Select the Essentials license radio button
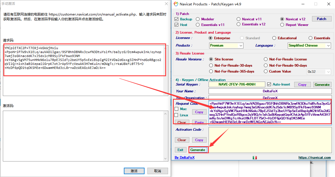Viewport: 335px width, 177px height. (310, 38)
